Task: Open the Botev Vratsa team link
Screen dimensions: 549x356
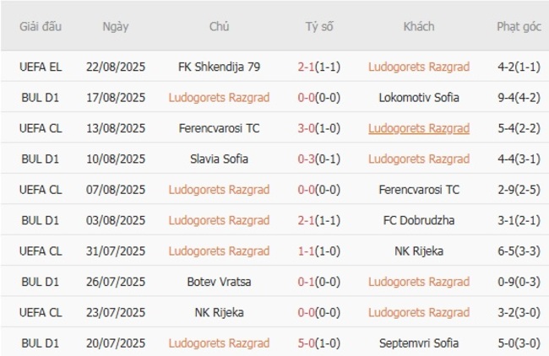Action: click(x=219, y=282)
